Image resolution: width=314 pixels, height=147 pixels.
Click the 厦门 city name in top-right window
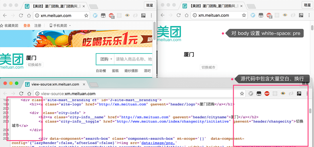click(x=189, y=54)
